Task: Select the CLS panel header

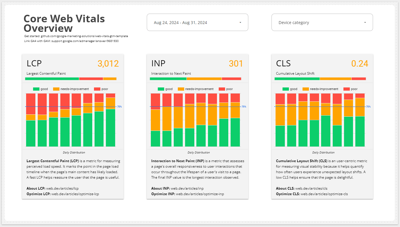Action: (x=283, y=63)
